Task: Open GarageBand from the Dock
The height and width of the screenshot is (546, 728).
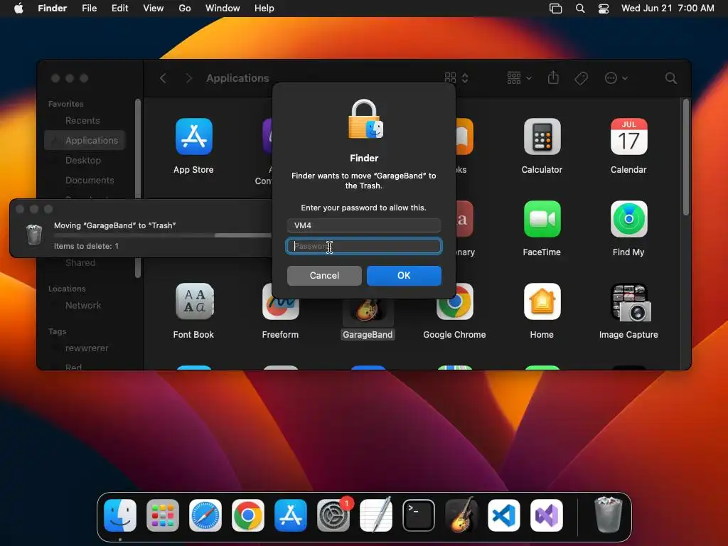Action: click(x=461, y=515)
